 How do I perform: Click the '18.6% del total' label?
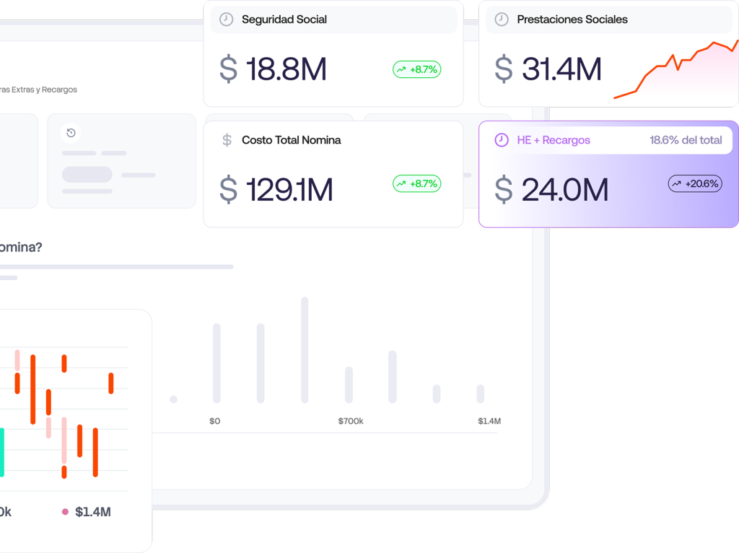click(x=686, y=140)
